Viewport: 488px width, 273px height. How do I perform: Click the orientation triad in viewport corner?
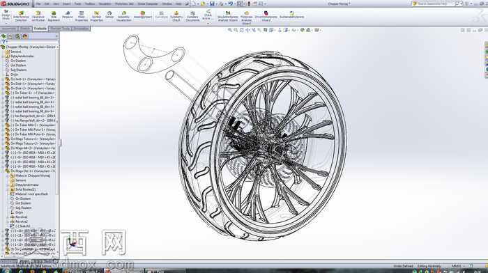click(x=73, y=244)
